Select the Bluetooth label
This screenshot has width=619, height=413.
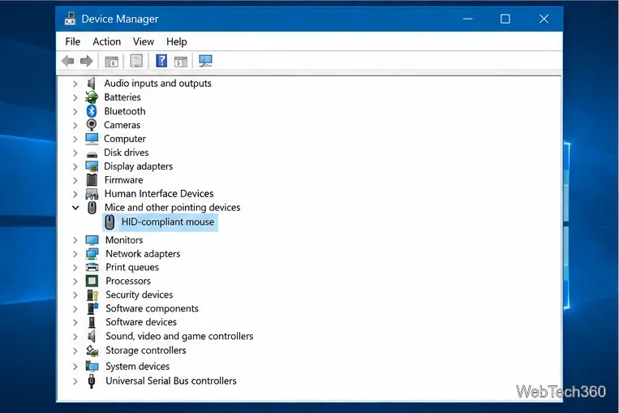tap(125, 111)
